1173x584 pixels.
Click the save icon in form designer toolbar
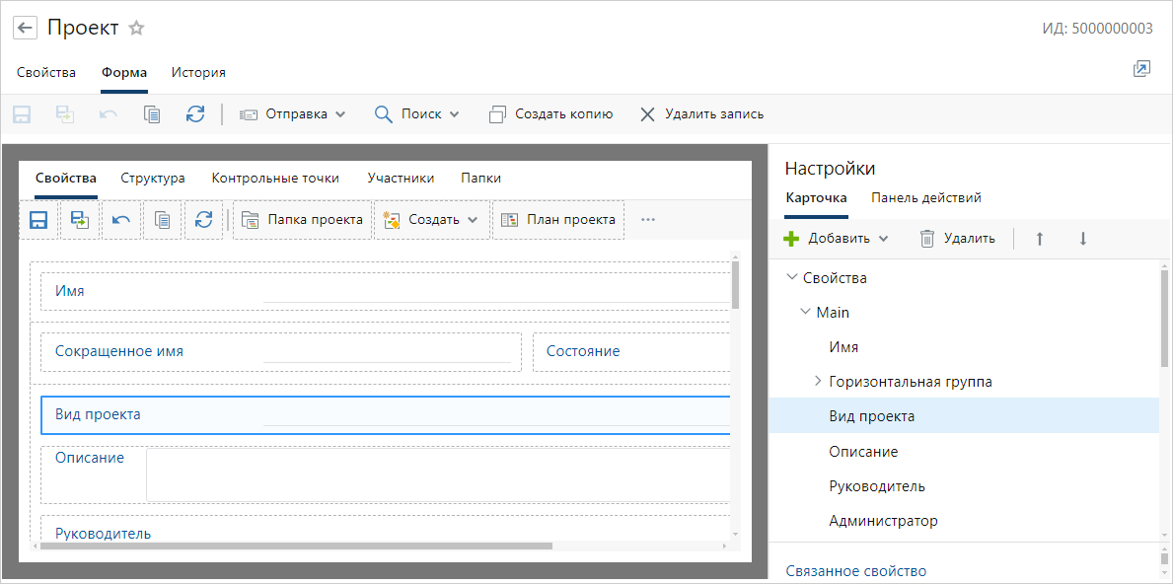pos(38,220)
